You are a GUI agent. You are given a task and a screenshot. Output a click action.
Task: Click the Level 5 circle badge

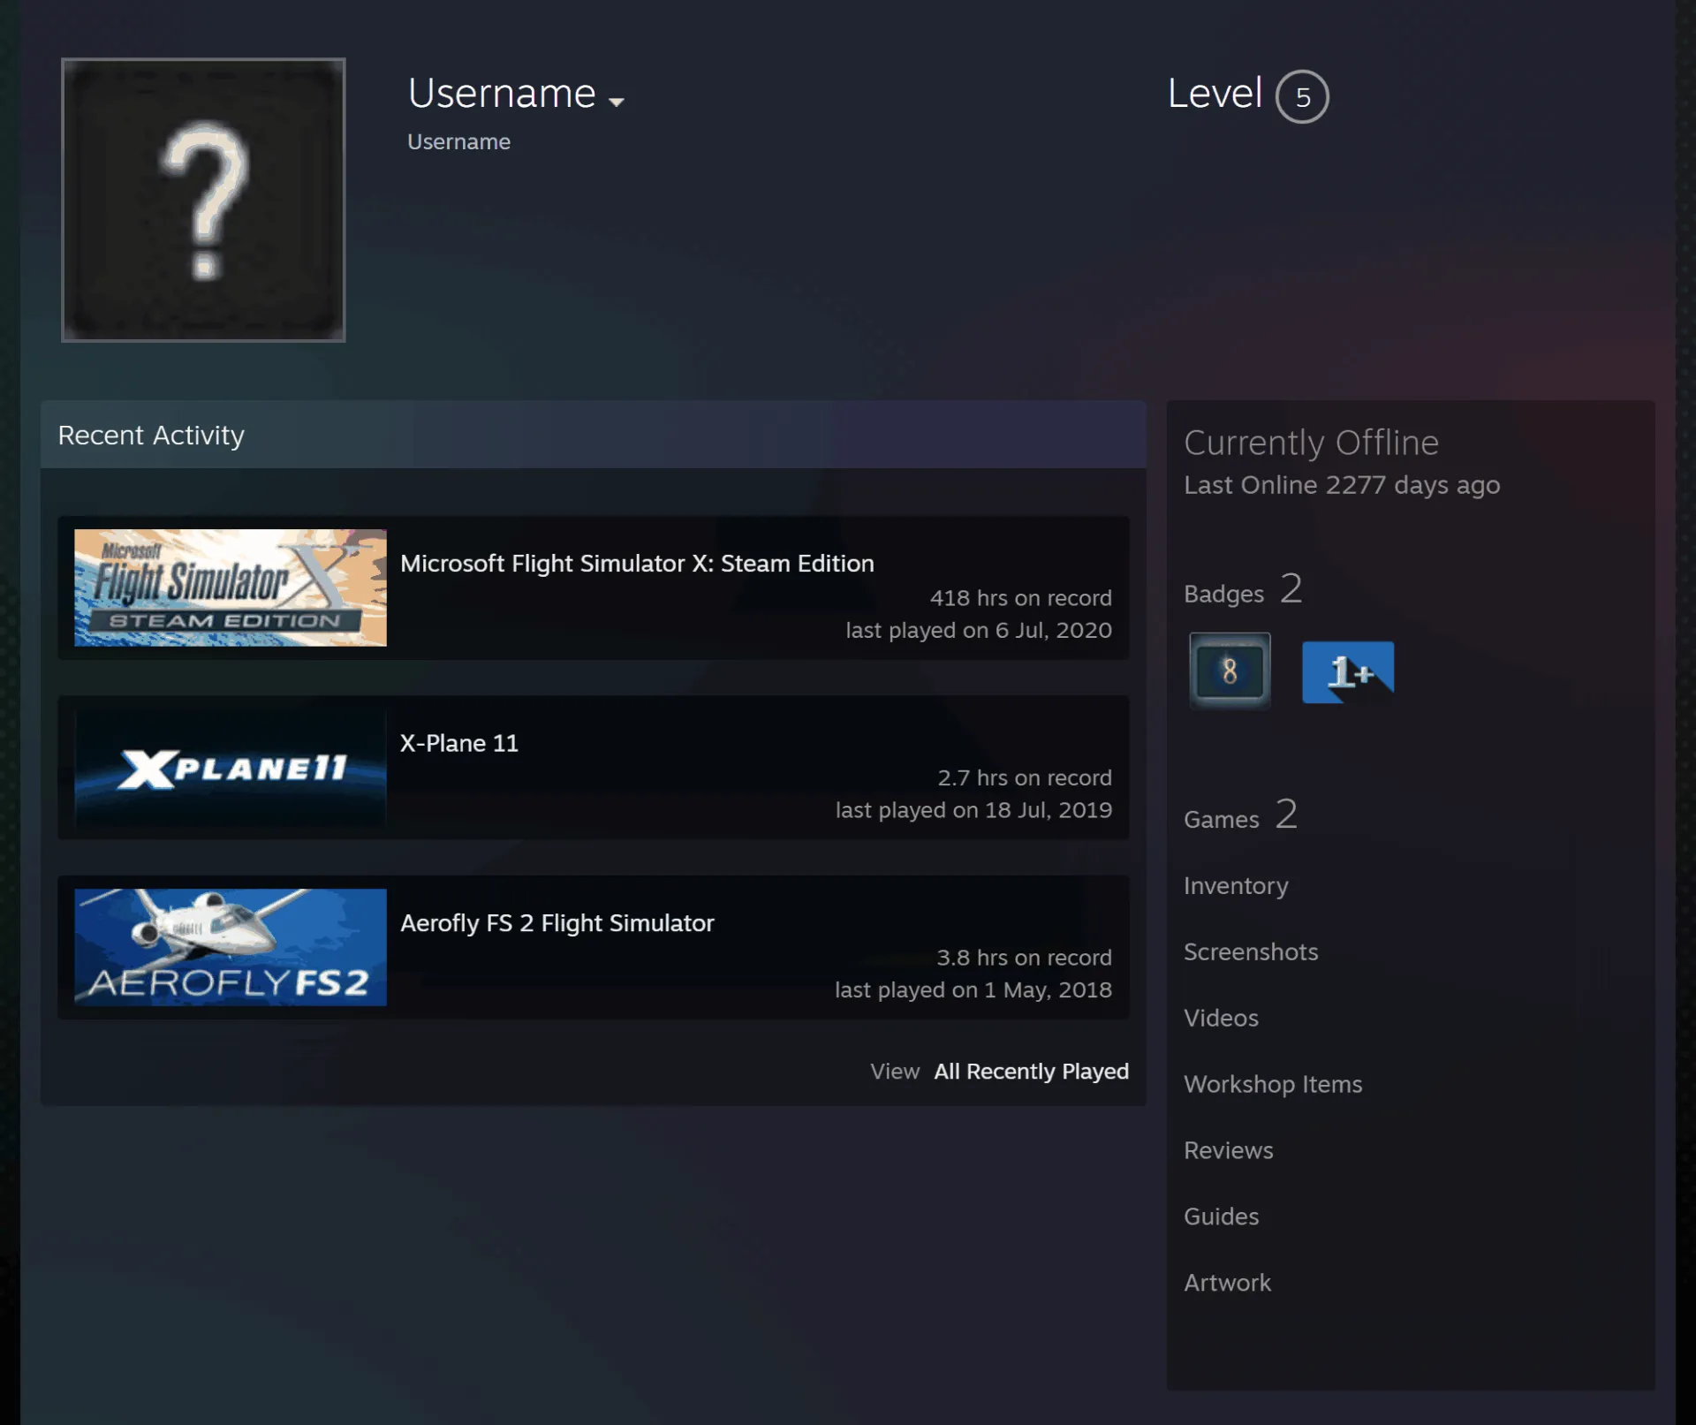coord(1302,96)
